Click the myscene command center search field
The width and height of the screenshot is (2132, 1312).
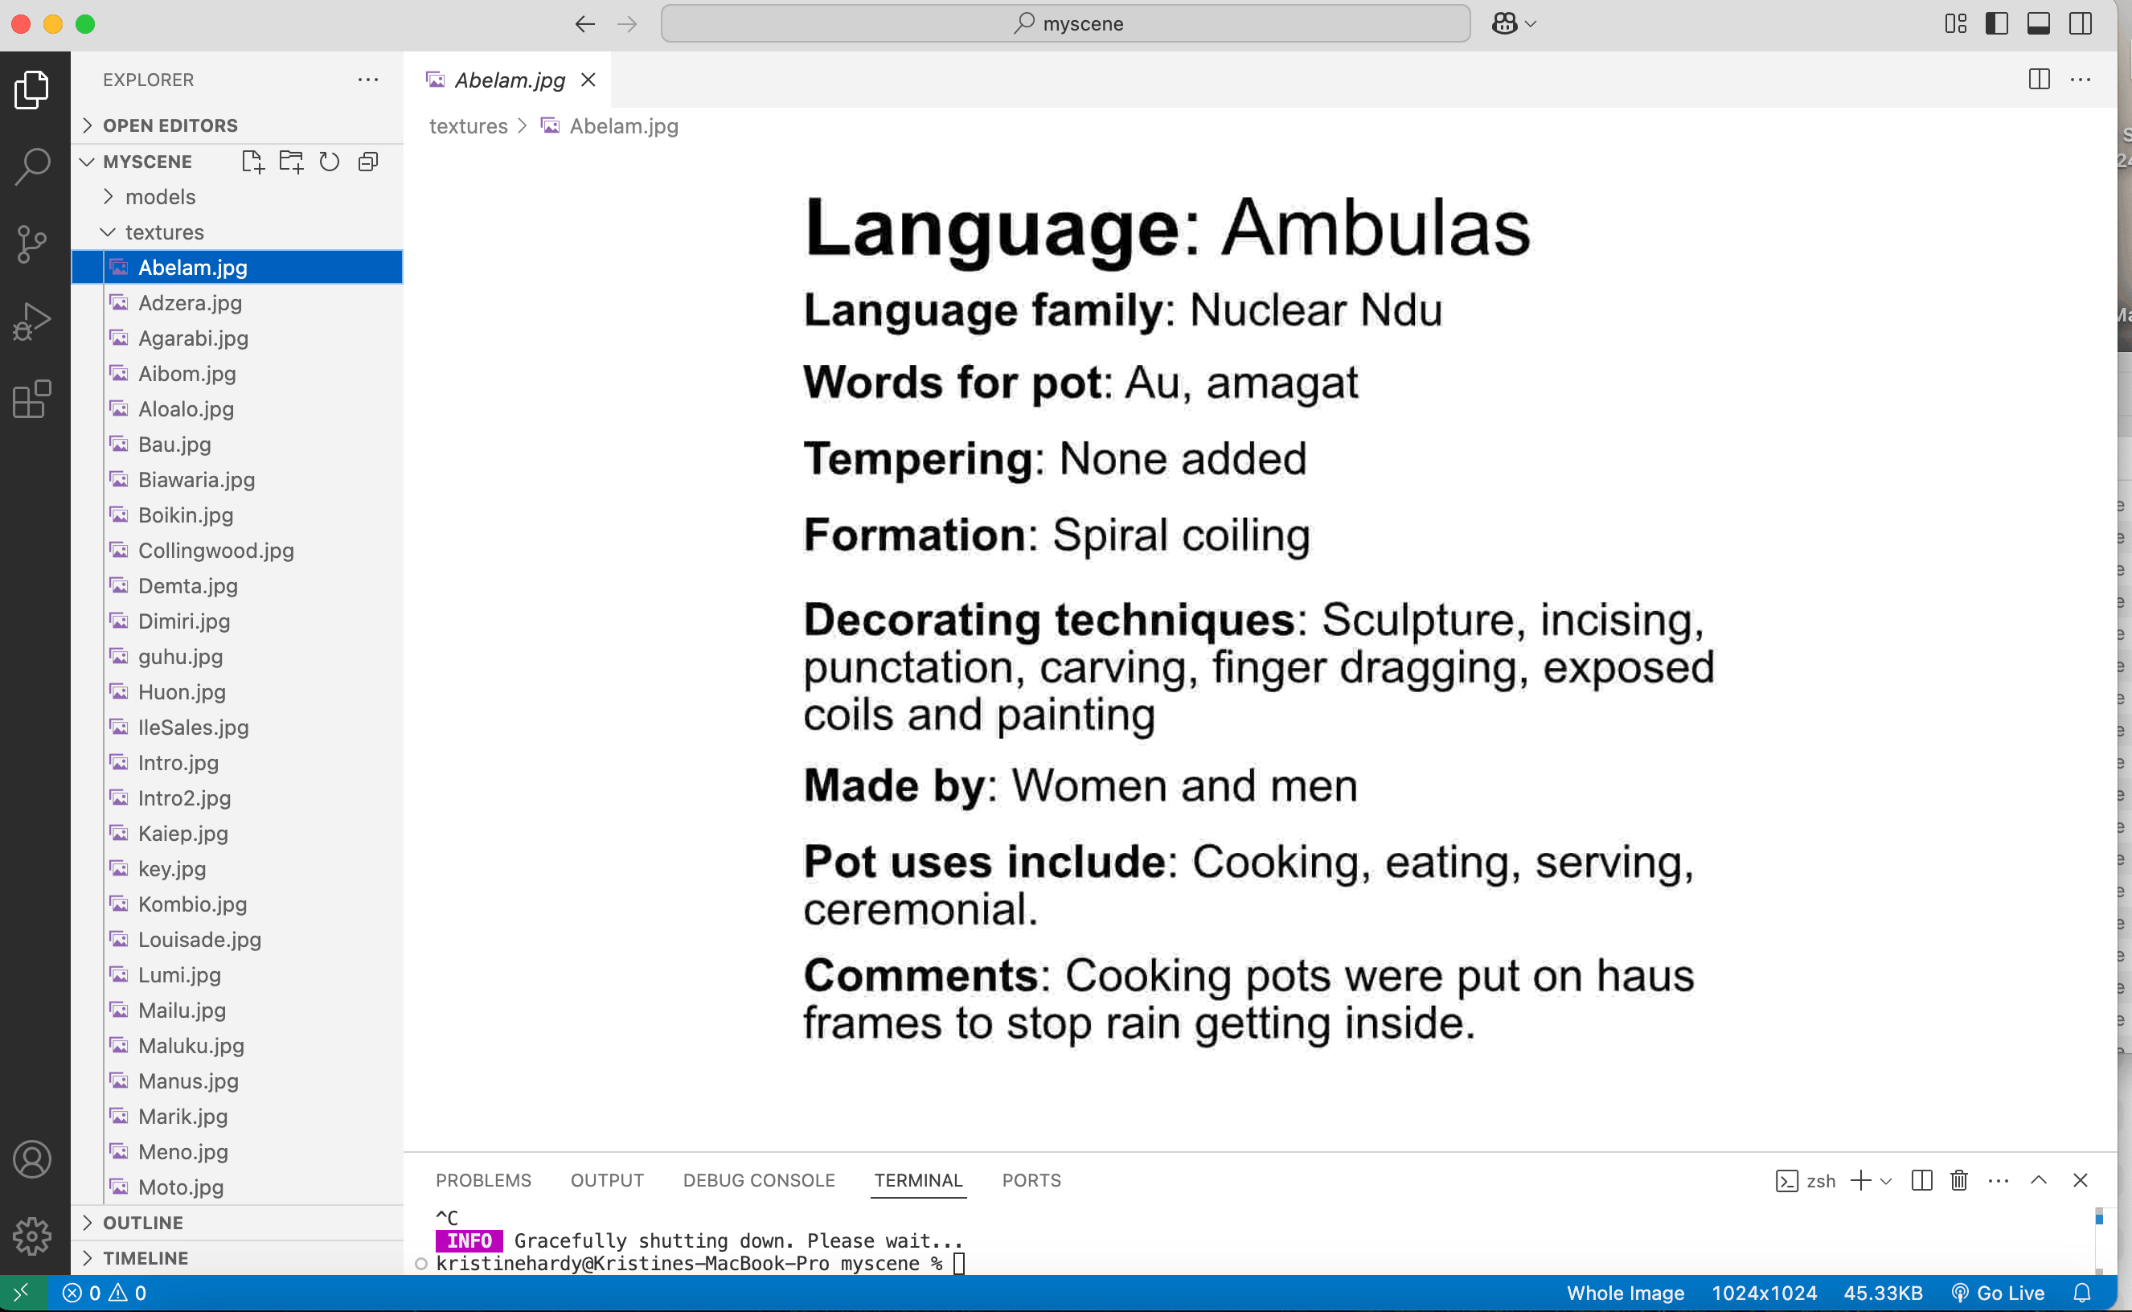tap(1065, 23)
